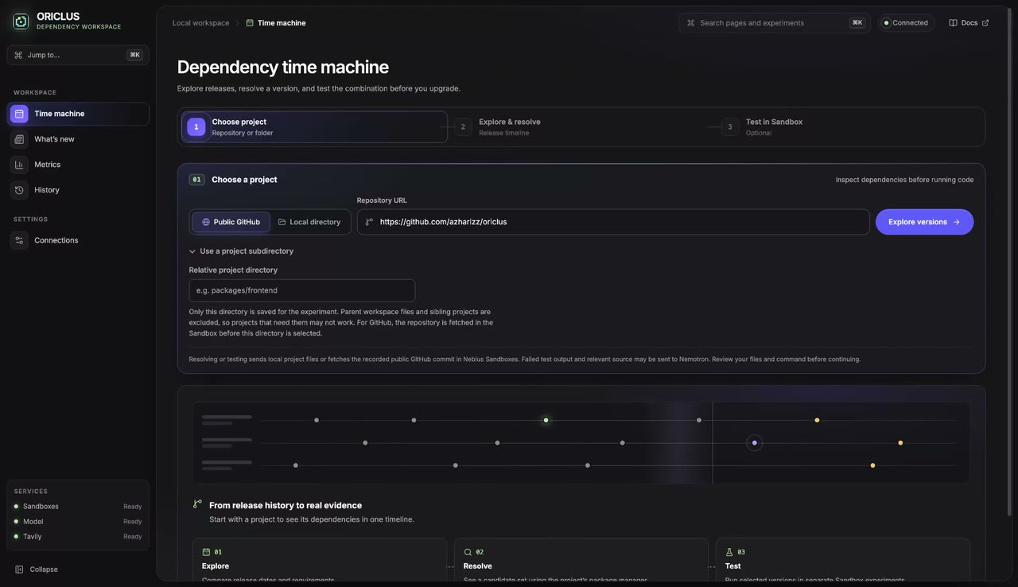The image size is (1018, 587).
Task: Click the 01 badge next to Choose a project
Action: point(196,180)
